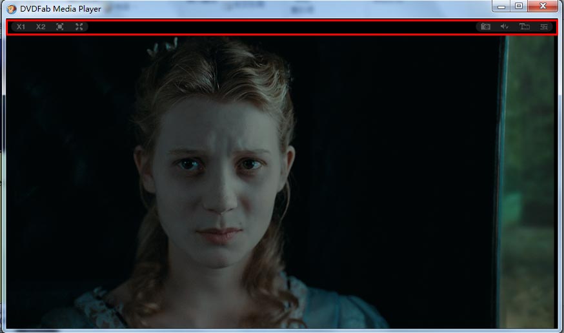Click the hair ornament on the woman's head

163,47
